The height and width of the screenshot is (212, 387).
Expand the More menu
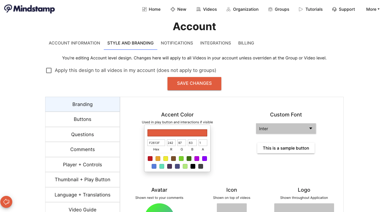pyautogui.click(x=372, y=9)
